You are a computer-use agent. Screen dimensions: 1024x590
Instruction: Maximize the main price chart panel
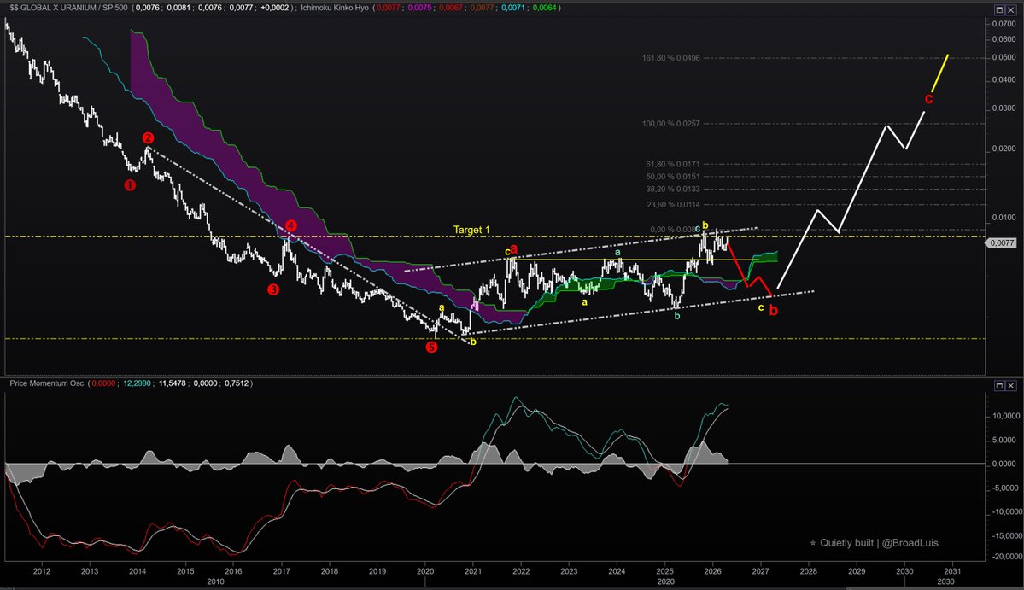coord(999,9)
